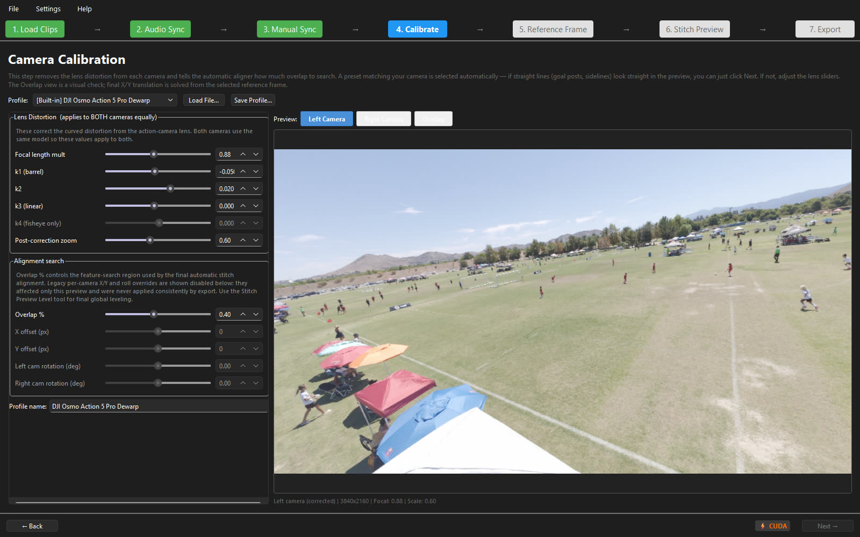This screenshot has width=860, height=537.
Task: Click the Overlap % value field
Action: tap(226, 315)
